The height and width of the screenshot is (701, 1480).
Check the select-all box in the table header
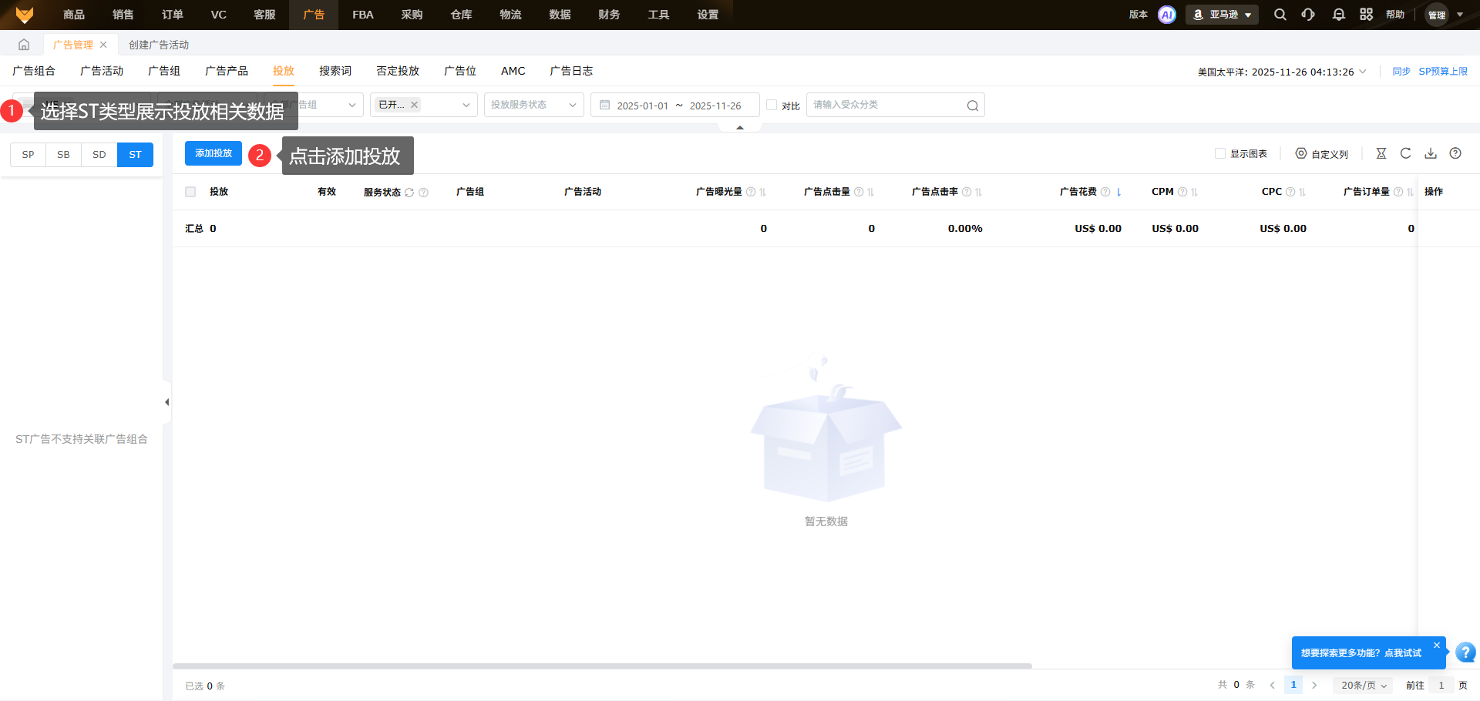(190, 192)
